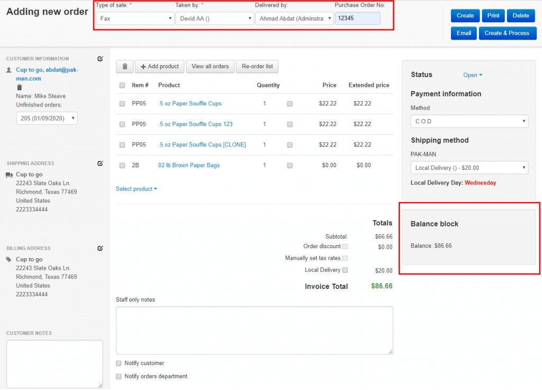Enable the Order discount checkbox
This screenshot has height=390, width=542.
tap(345, 247)
